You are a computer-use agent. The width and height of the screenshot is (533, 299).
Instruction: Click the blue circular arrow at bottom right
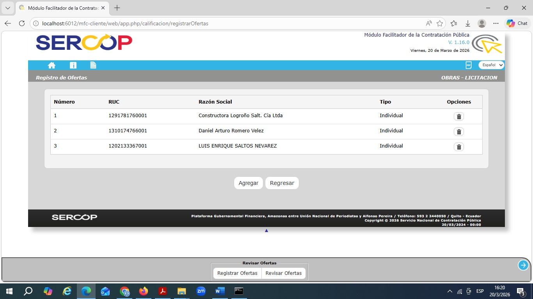[x=523, y=265]
